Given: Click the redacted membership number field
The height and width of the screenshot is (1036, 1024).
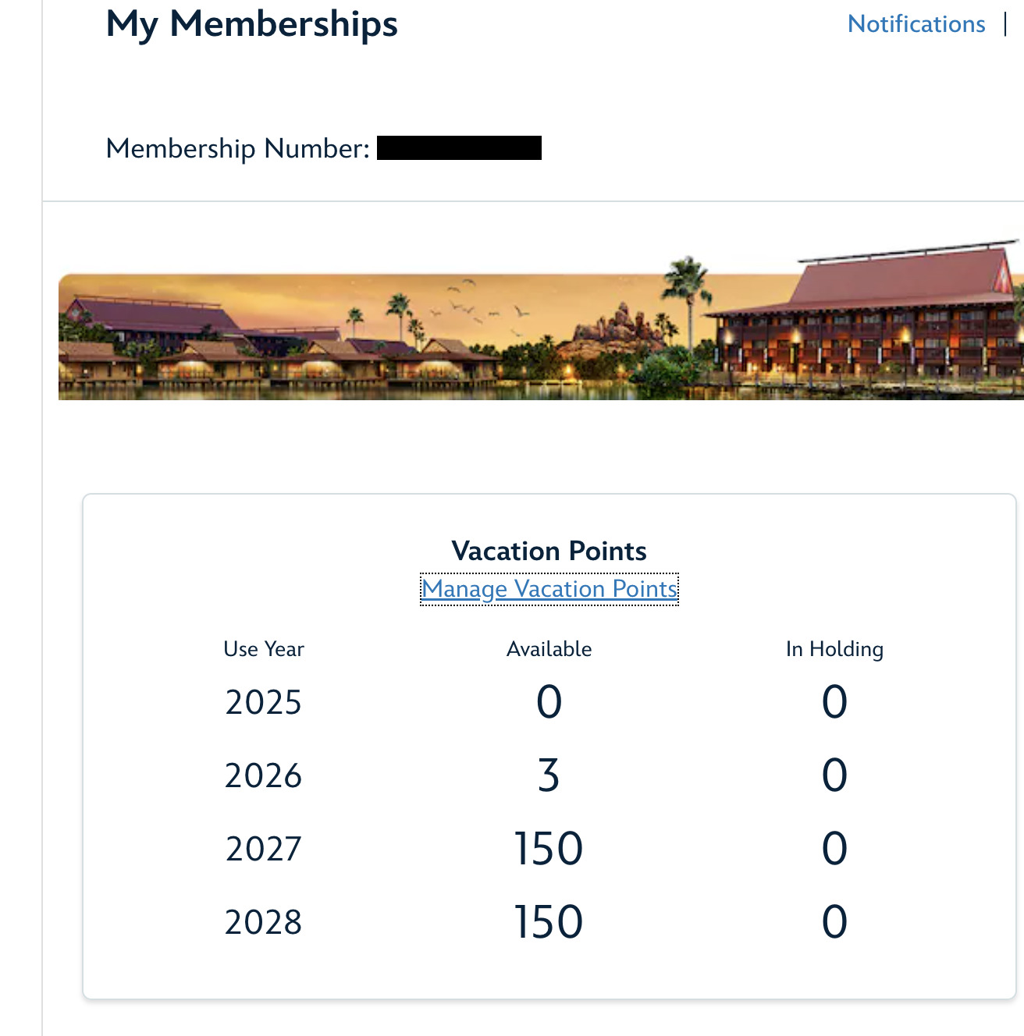Looking at the screenshot, I should coord(459,148).
